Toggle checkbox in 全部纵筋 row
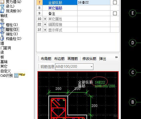 click(x=115, y=2)
